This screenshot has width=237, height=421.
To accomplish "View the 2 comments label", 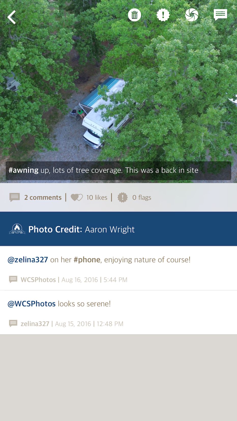I will coord(43,198).
